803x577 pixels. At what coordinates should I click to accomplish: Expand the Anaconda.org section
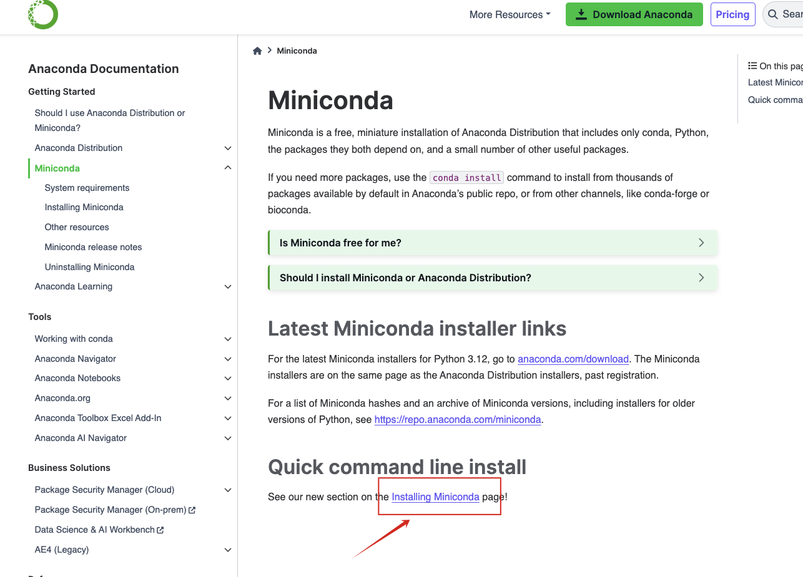pos(228,398)
